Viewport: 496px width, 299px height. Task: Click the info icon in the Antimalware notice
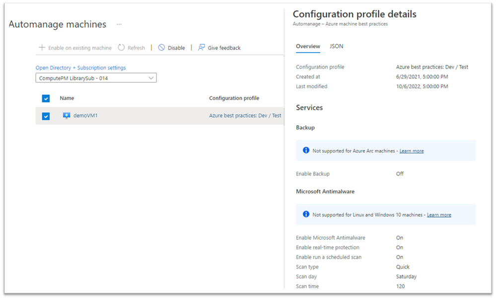306,215
